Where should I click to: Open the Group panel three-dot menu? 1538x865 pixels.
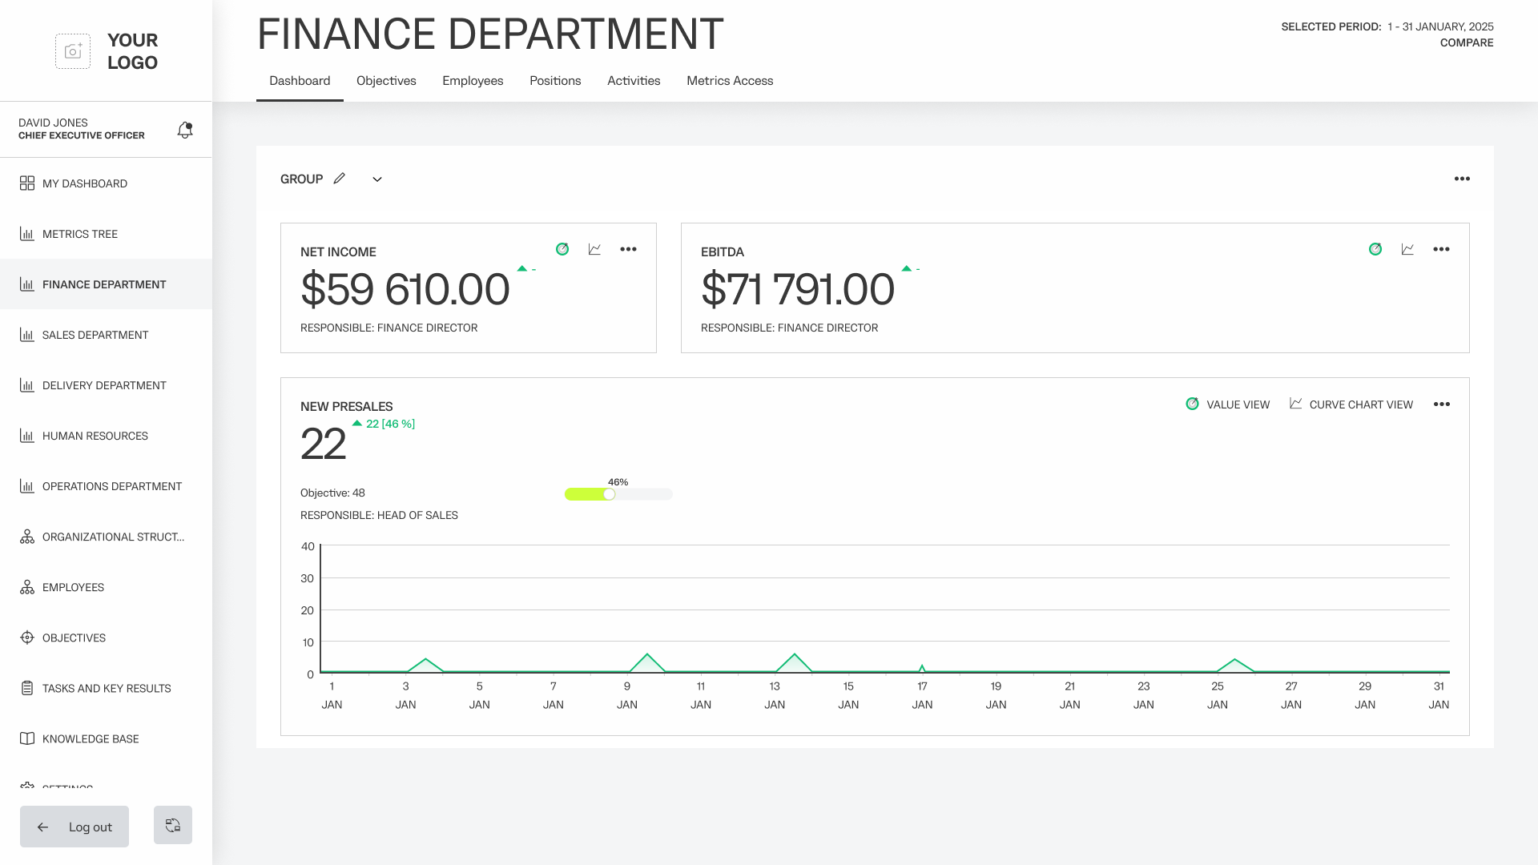point(1462,179)
